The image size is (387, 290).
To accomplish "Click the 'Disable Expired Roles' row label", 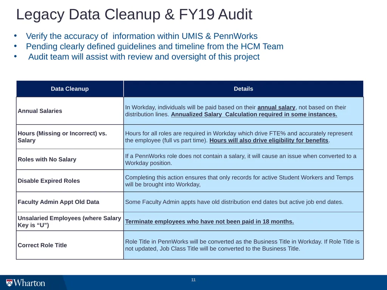I will pos(49,181).
